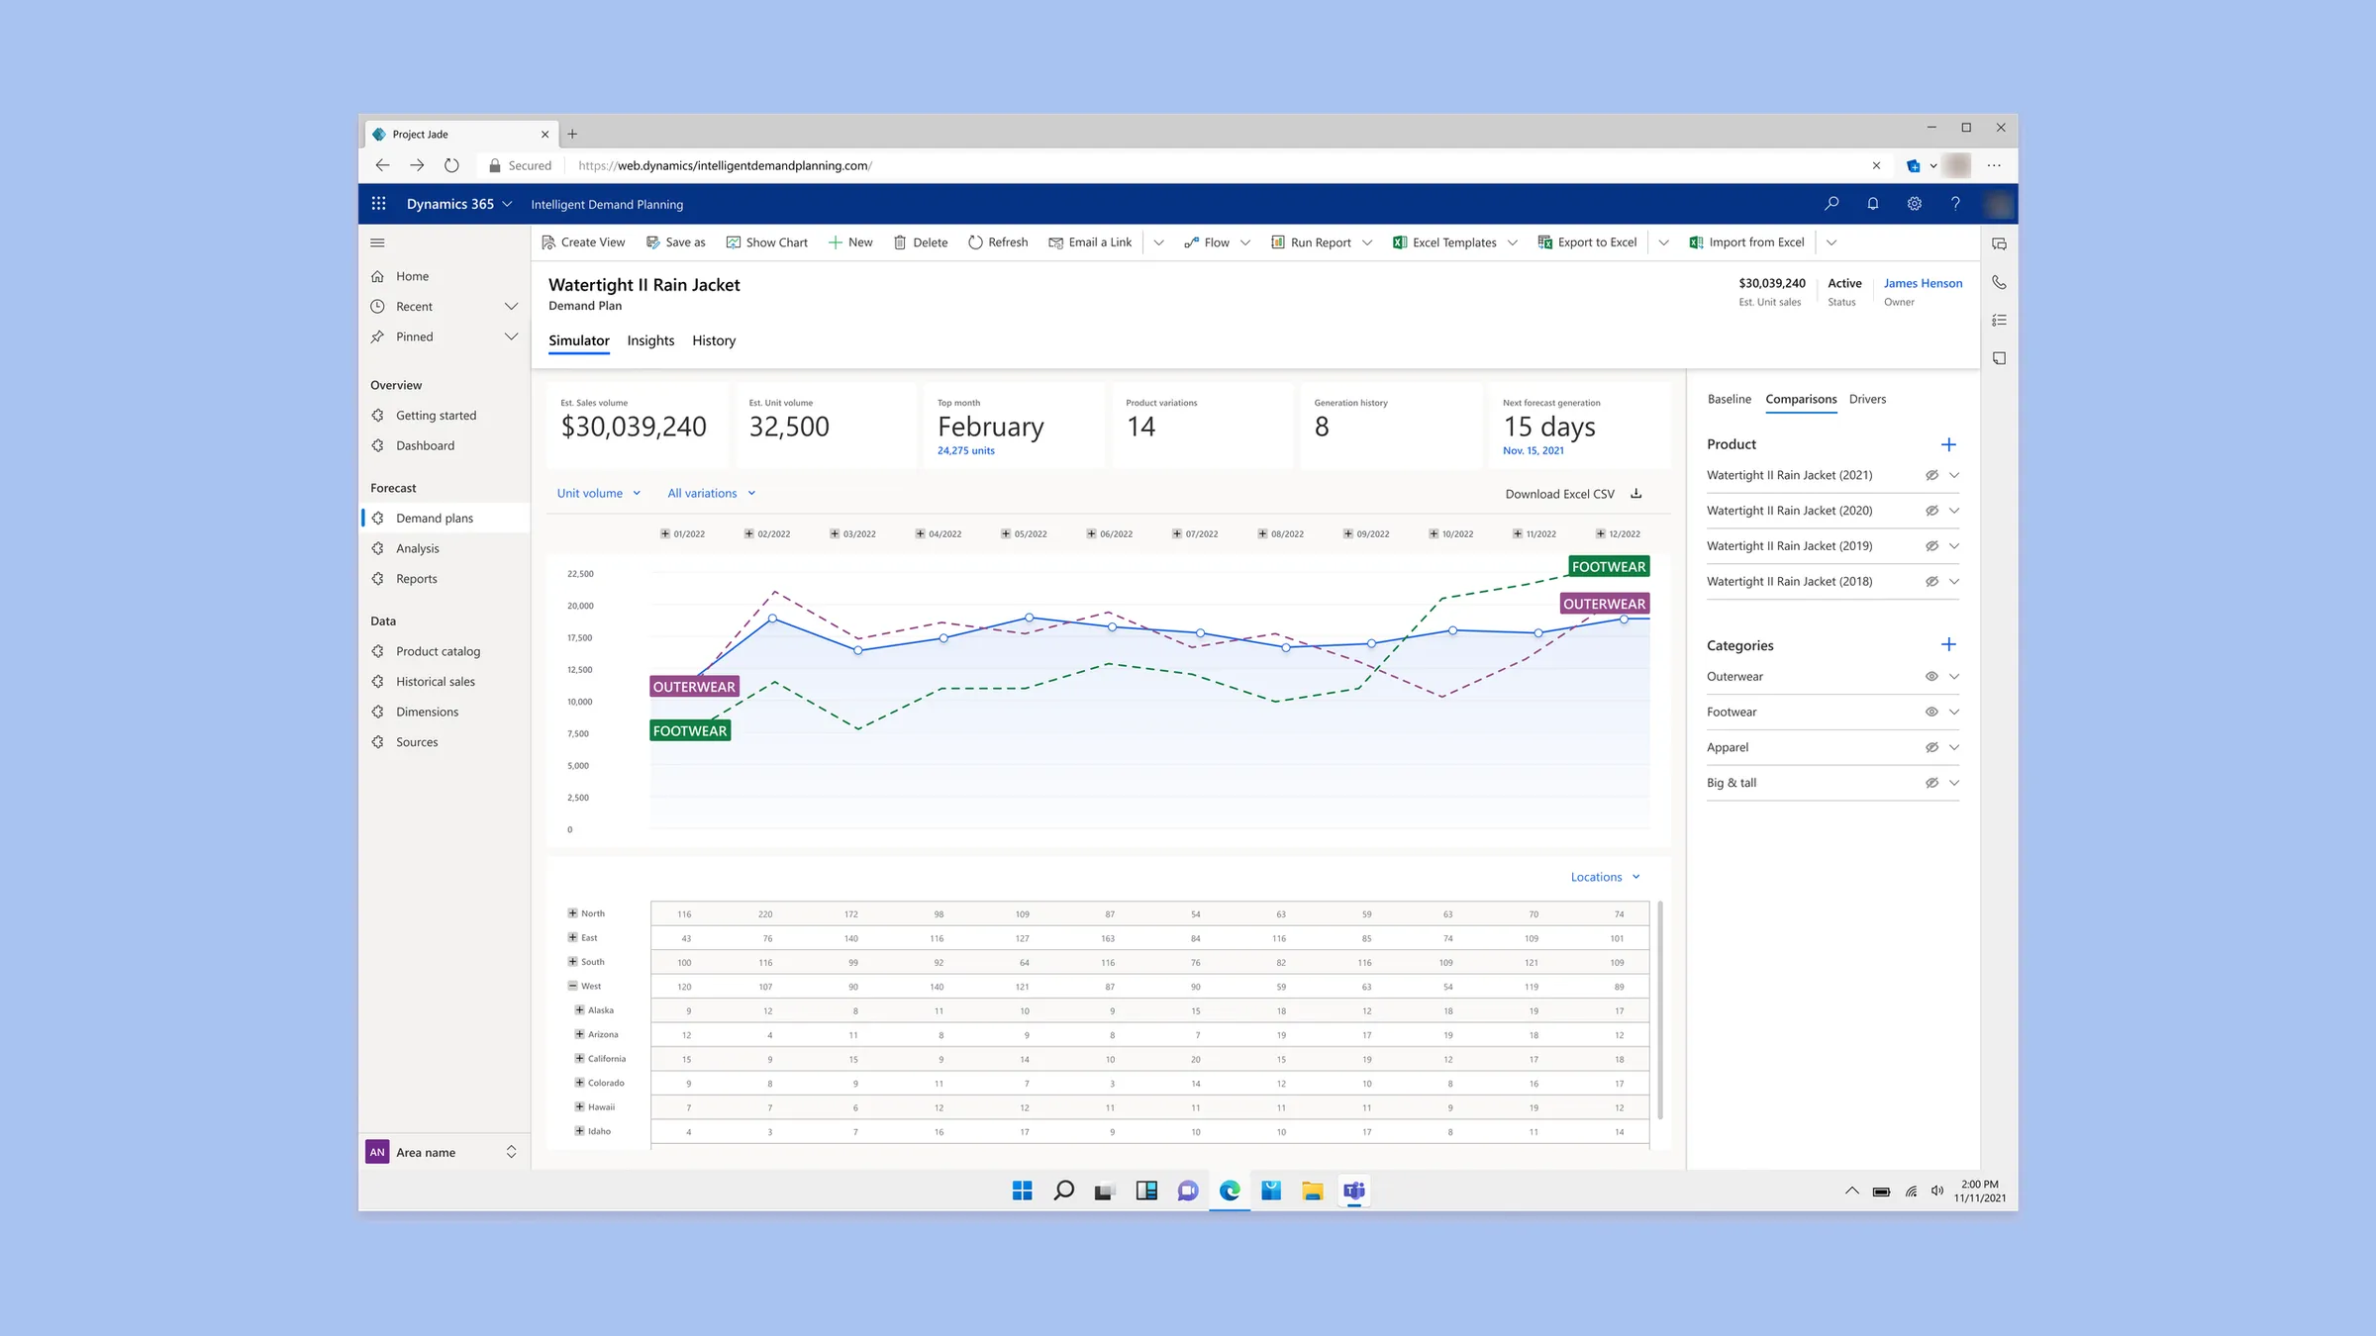Screen dimensions: 2376x1336
Task: Open the Dynamics 365 app launcher grid
Action: pos(378,204)
